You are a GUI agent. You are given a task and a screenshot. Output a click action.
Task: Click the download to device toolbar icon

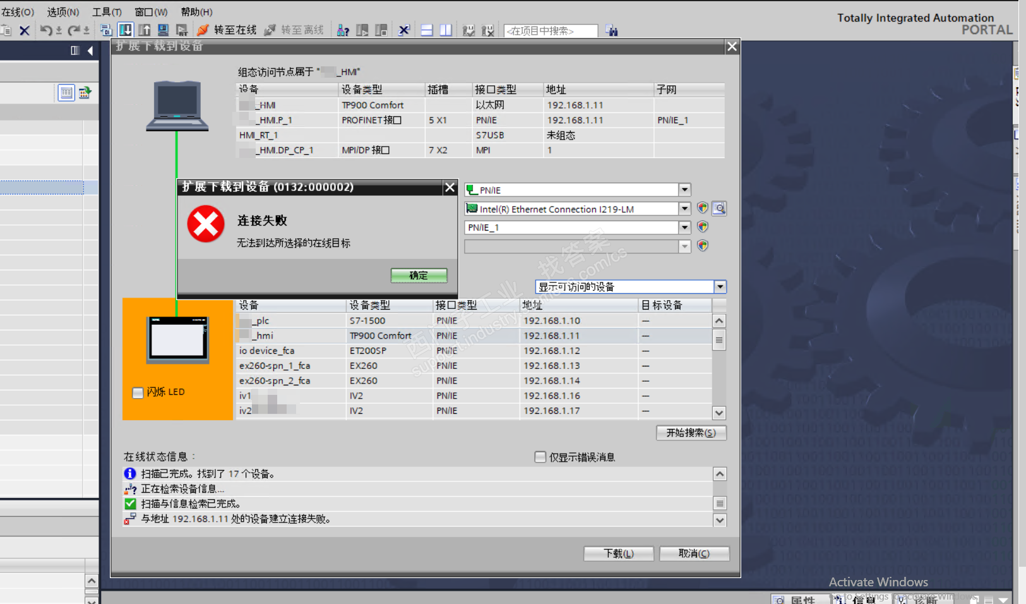[x=125, y=30]
